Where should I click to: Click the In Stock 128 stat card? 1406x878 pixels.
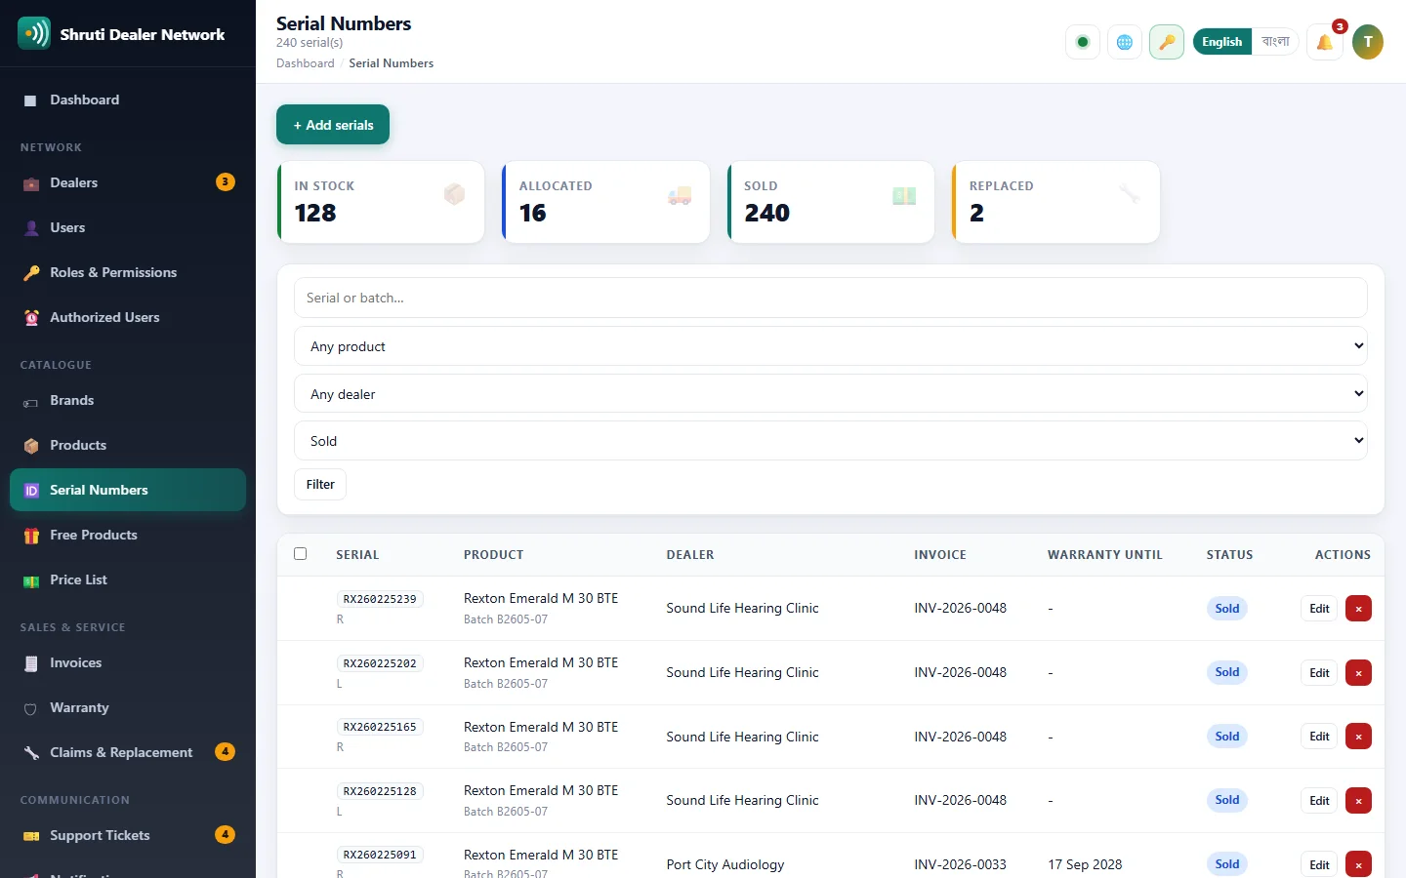(381, 202)
